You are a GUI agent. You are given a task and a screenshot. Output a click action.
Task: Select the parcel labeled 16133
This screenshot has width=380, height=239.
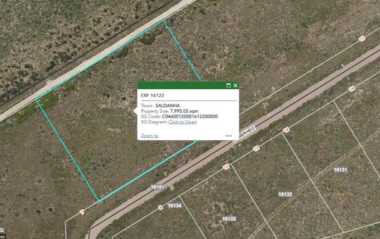[x=229, y=219]
